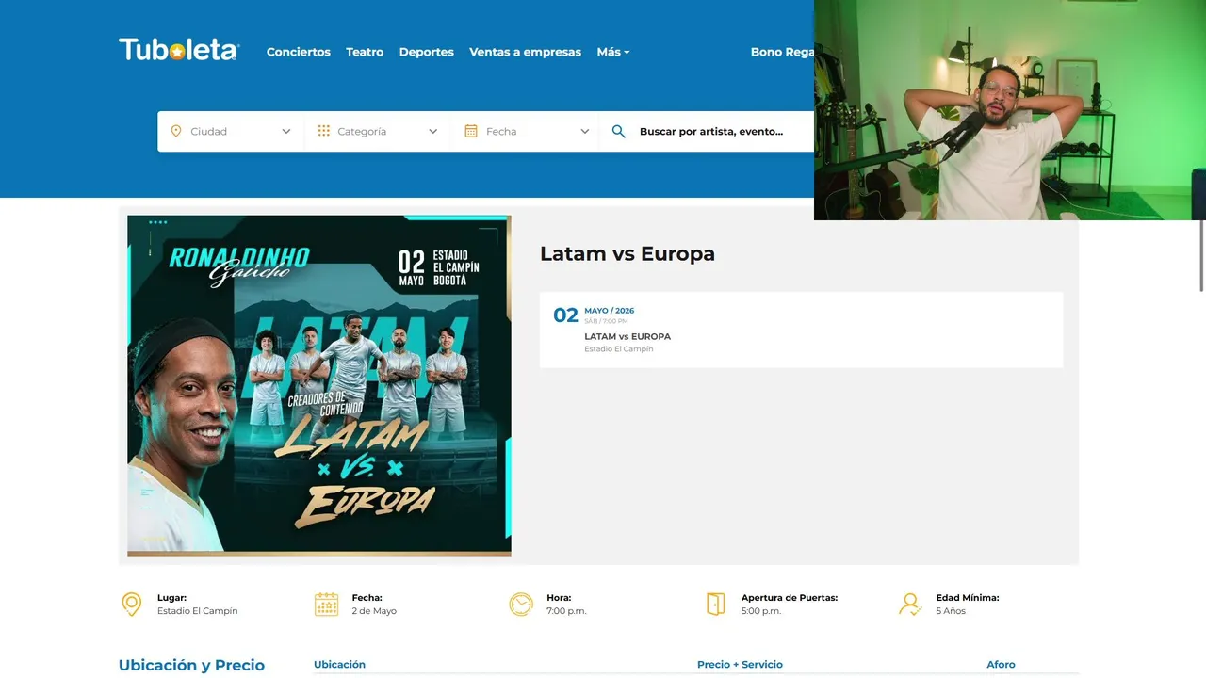Image resolution: width=1206 pixels, height=678 pixels.
Task: Click the Edad Mínima person icon
Action: [910, 605]
